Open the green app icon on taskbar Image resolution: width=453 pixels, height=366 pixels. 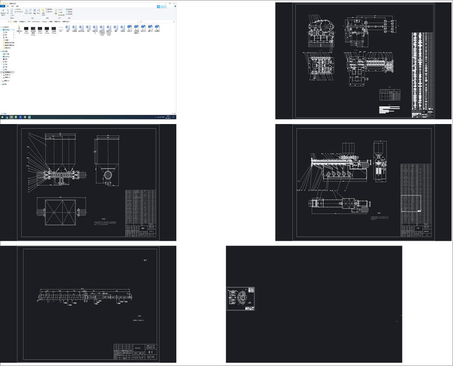tap(16, 117)
